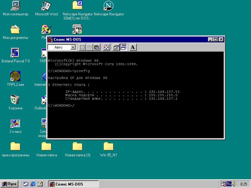Toggle the Background execution toolbar button
251x188 pixels.
(x=124, y=47)
